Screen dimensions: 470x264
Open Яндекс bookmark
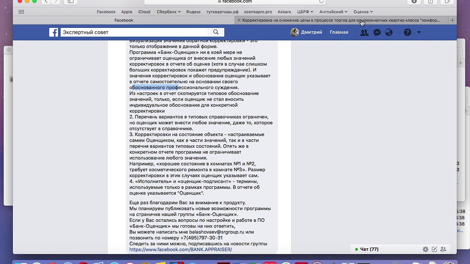193,12
